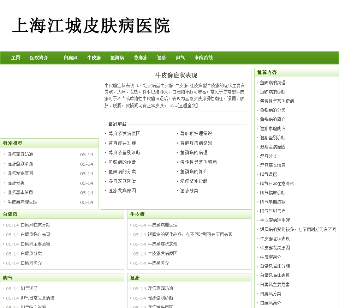Open 荨麻疹疾病鉴别 in recent updates
The height and width of the screenshot is (308, 339).
[196, 143]
